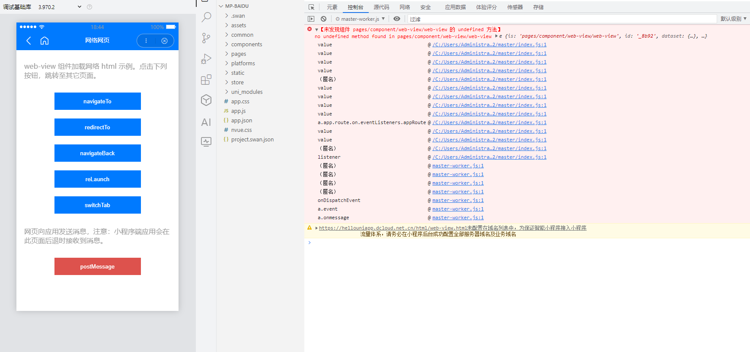Open the extensions sidebar icon
Screen dimensions: 750x352
tap(206, 80)
